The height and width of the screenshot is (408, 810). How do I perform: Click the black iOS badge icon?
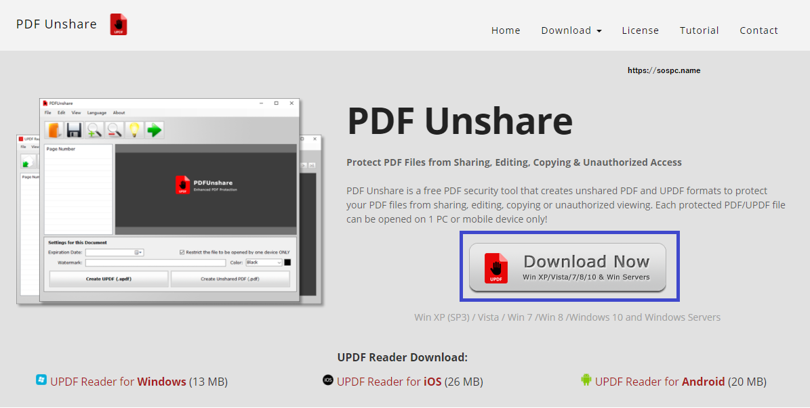(x=328, y=380)
